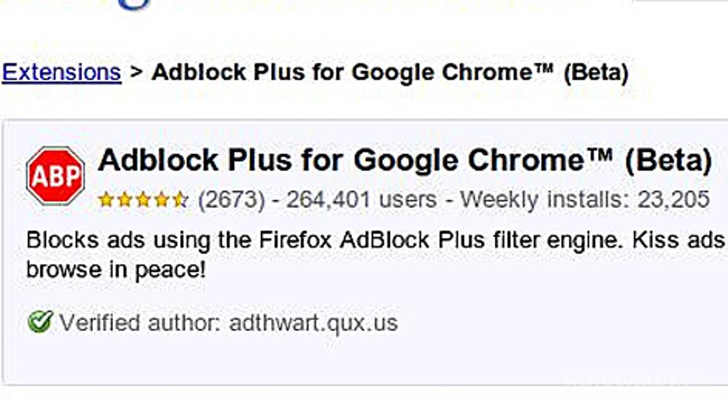728x409 pixels.
Task: Click the large Adblock Plus extension heading
Action: (x=404, y=161)
